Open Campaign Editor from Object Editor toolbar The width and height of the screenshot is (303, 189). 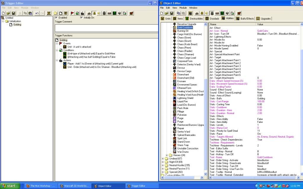217,13
